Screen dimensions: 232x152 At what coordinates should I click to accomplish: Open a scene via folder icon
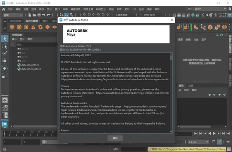pyautogui.click(x=34, y=15)
